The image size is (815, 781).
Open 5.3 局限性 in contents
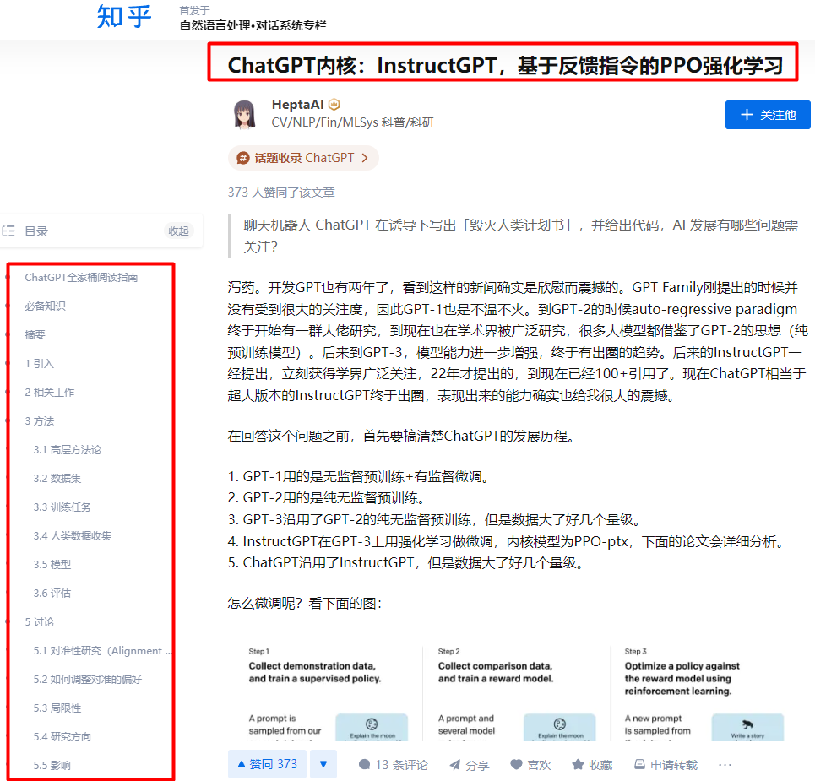click(x=57, y=708)
